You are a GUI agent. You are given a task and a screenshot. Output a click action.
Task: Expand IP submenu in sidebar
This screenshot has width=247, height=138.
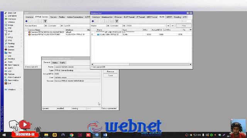pyautogui.click(x=22, y=34)
